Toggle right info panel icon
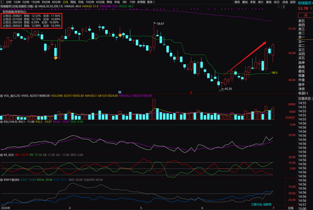The width and height of the screenshot is (313, 210). [283, 7]
